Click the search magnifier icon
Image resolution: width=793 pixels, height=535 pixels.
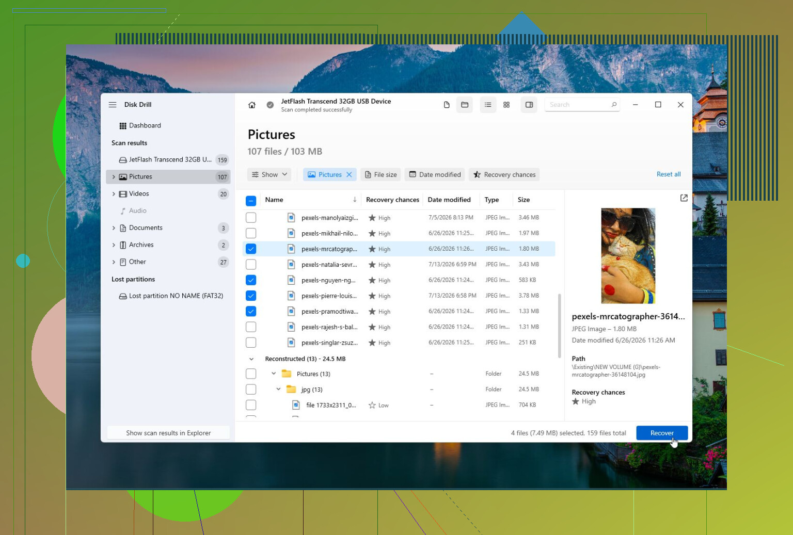click(614, 105)
